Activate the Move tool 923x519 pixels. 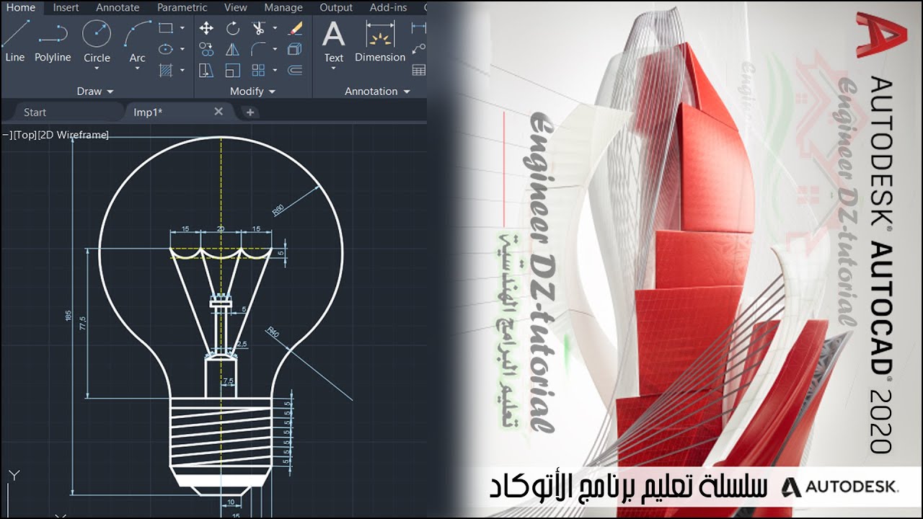point(206,28)
